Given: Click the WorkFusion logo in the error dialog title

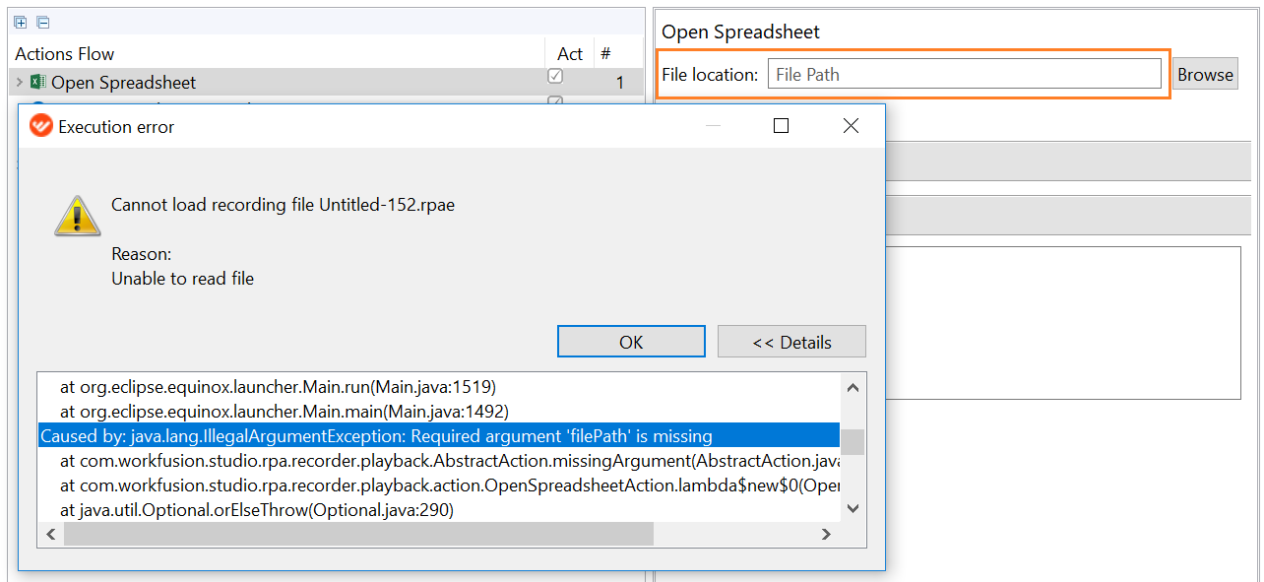Looking at the screenshot, I should pos(40,126).
